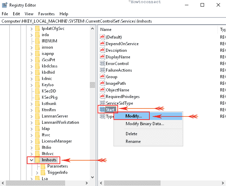Click the string icon beside ObjectName
Image resolution: width=226 pixels, height=186 pixels.
click(x=102, y=90)
